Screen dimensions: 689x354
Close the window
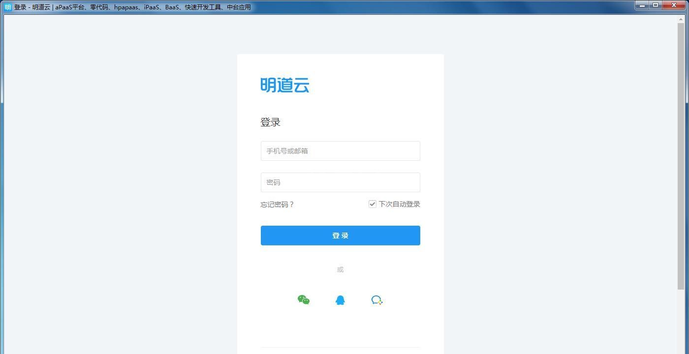pos(674,5)
